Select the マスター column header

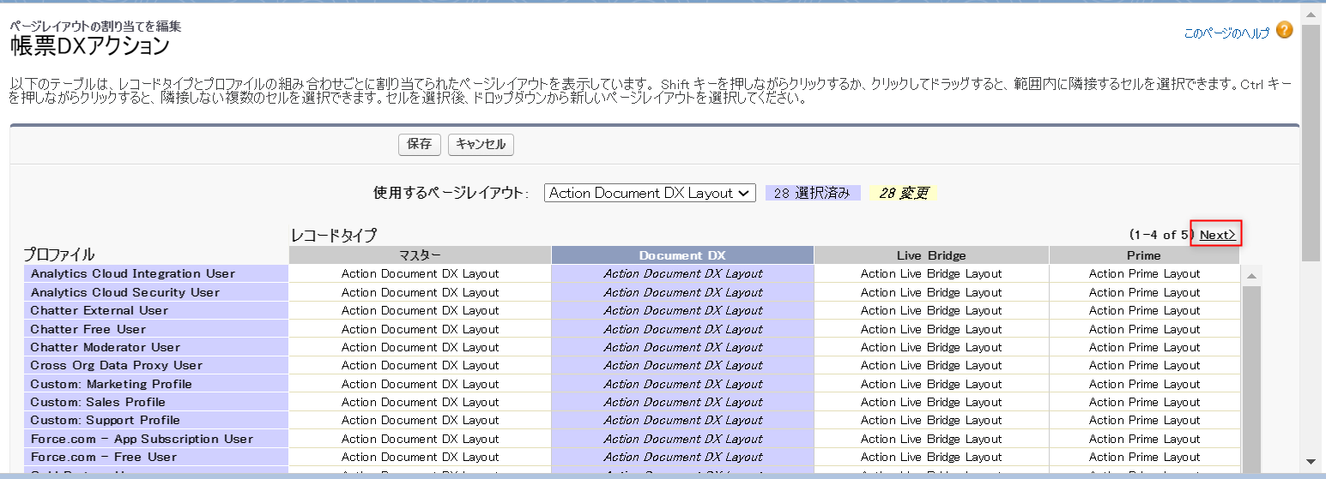pos(420,255)
